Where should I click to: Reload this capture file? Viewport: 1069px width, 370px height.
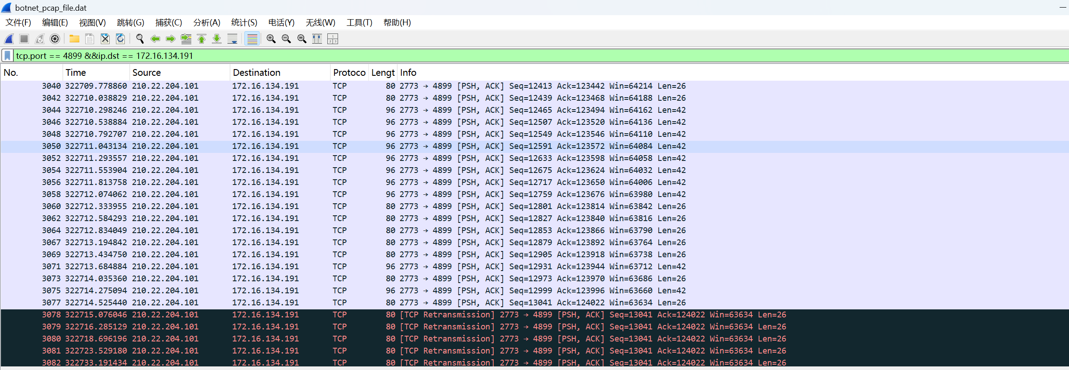point(120,39)
